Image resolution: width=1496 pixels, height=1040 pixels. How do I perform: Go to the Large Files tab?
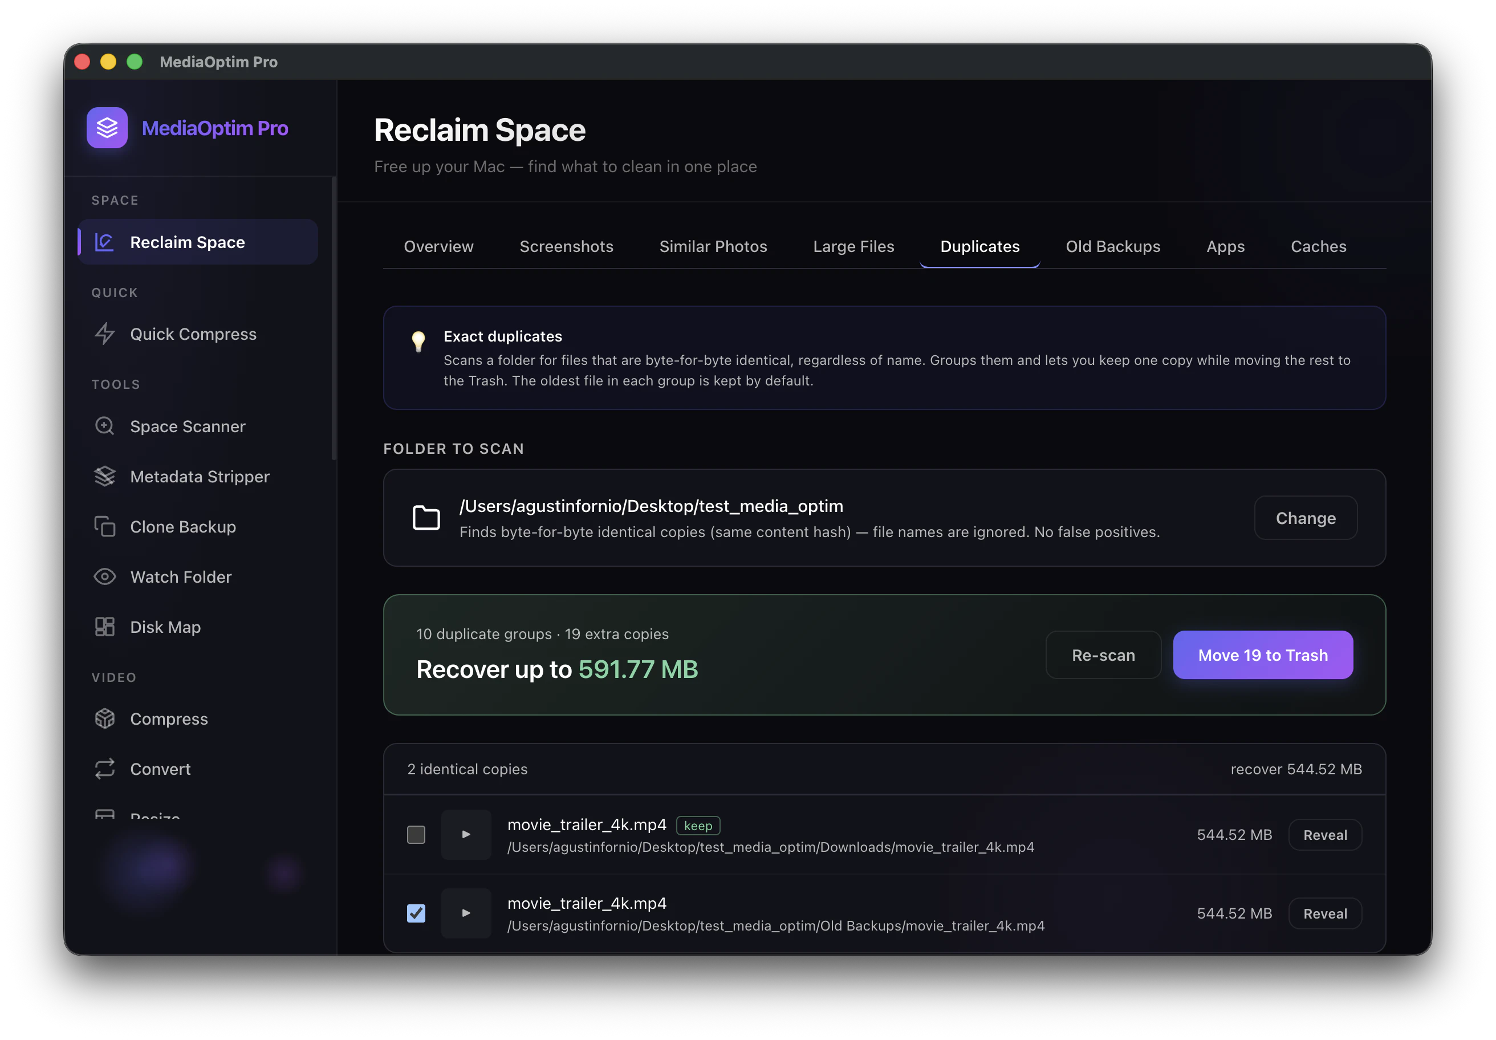point(853,246)
